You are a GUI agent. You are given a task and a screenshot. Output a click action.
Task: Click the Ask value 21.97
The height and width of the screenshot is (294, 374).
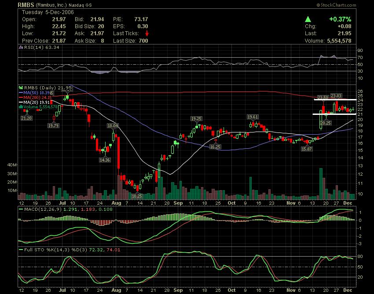click(97, 33)
